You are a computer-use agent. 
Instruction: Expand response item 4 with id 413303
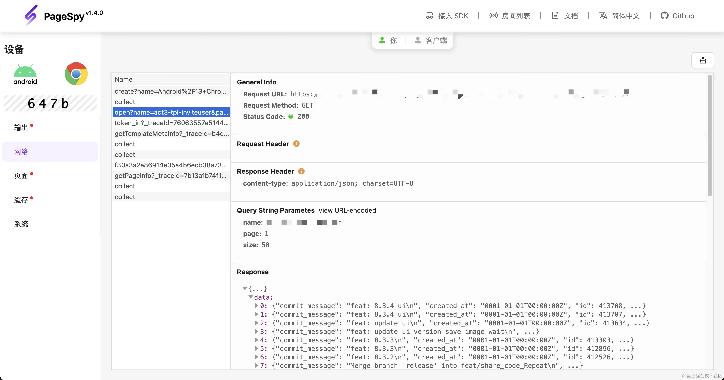coord(256,340)
